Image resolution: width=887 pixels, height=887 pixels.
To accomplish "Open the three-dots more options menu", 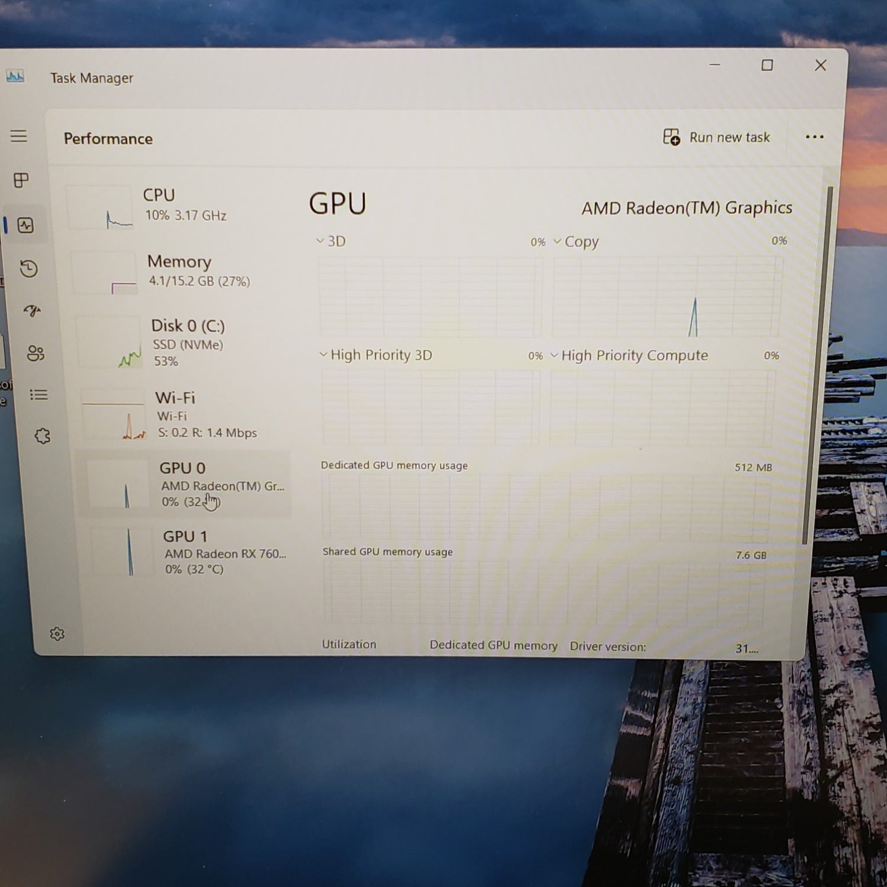I will [814, 137].
